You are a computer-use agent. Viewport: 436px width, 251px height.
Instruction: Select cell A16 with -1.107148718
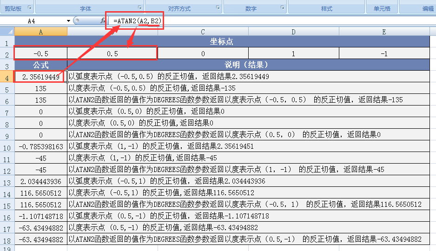[41, 216]
